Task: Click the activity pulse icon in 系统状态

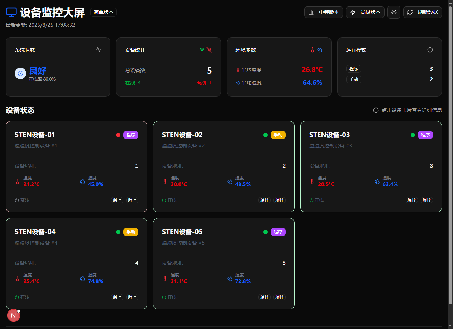Action: [x=99, y=50]
